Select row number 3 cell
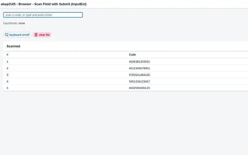 [7, 75]
